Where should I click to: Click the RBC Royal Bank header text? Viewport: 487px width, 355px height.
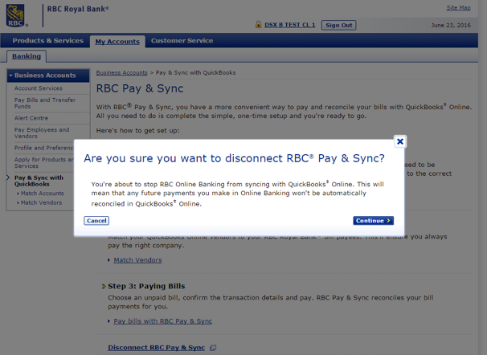click(78, 9)
